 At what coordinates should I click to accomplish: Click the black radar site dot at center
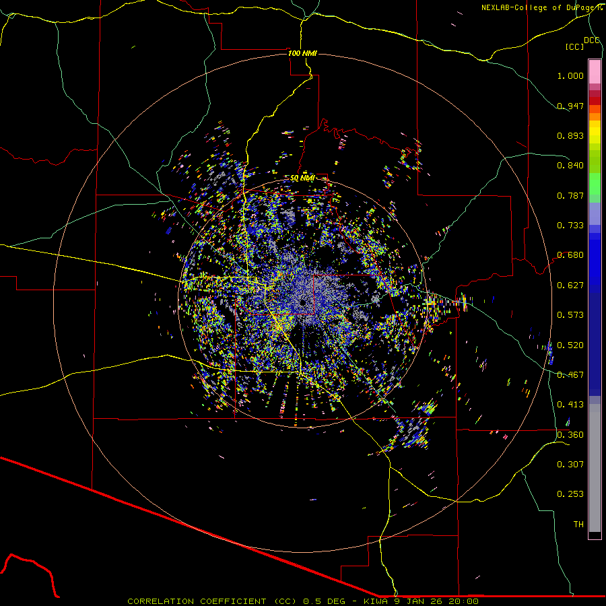303,302
